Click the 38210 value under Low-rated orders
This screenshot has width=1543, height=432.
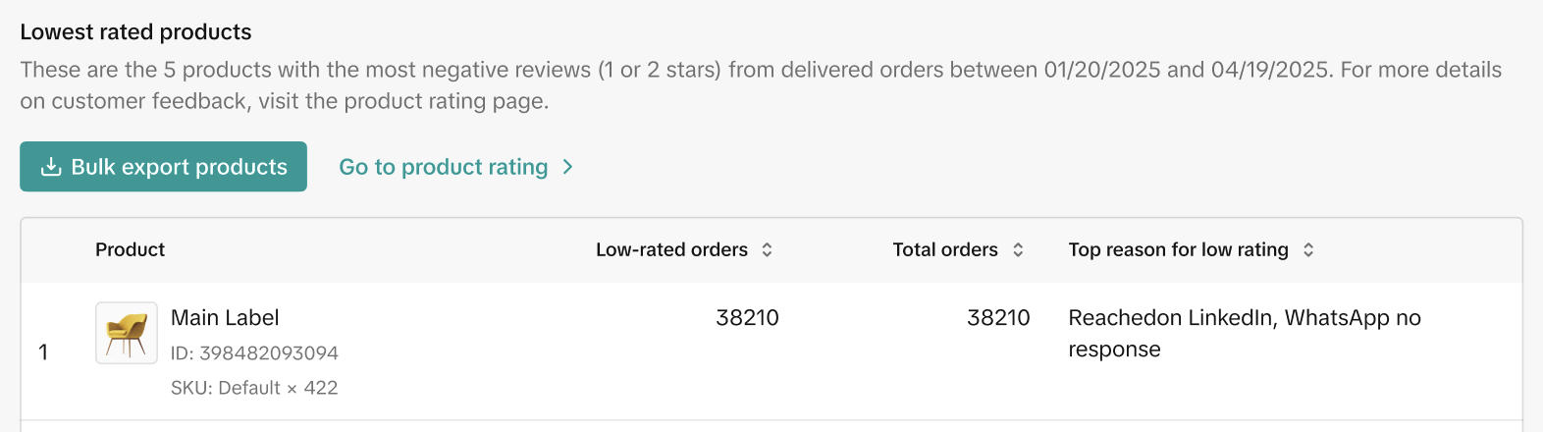point(747,317)
